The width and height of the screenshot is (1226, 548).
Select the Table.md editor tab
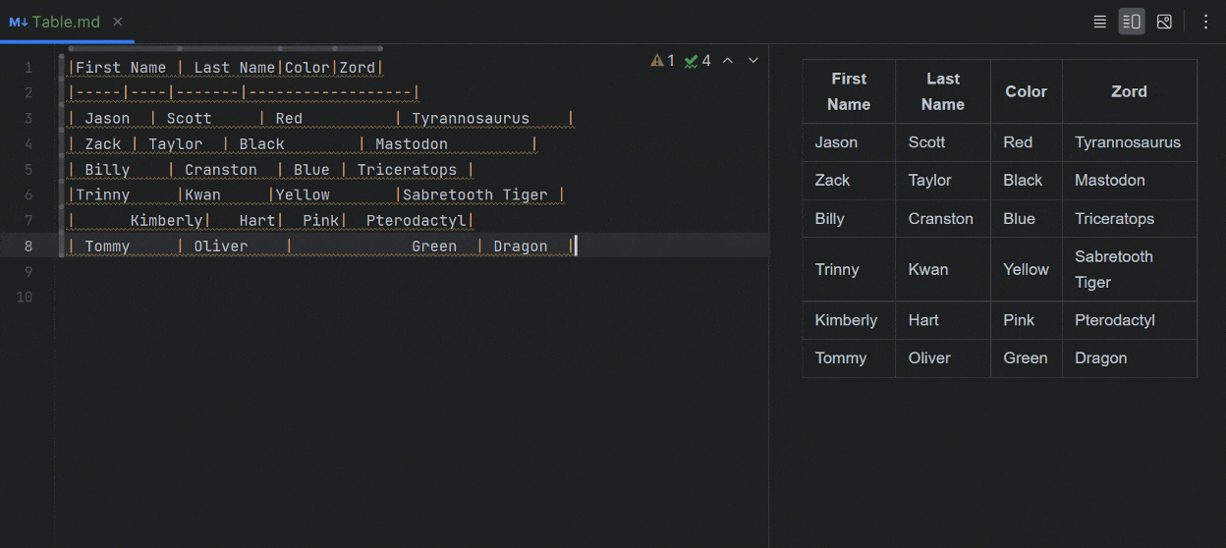66,22
